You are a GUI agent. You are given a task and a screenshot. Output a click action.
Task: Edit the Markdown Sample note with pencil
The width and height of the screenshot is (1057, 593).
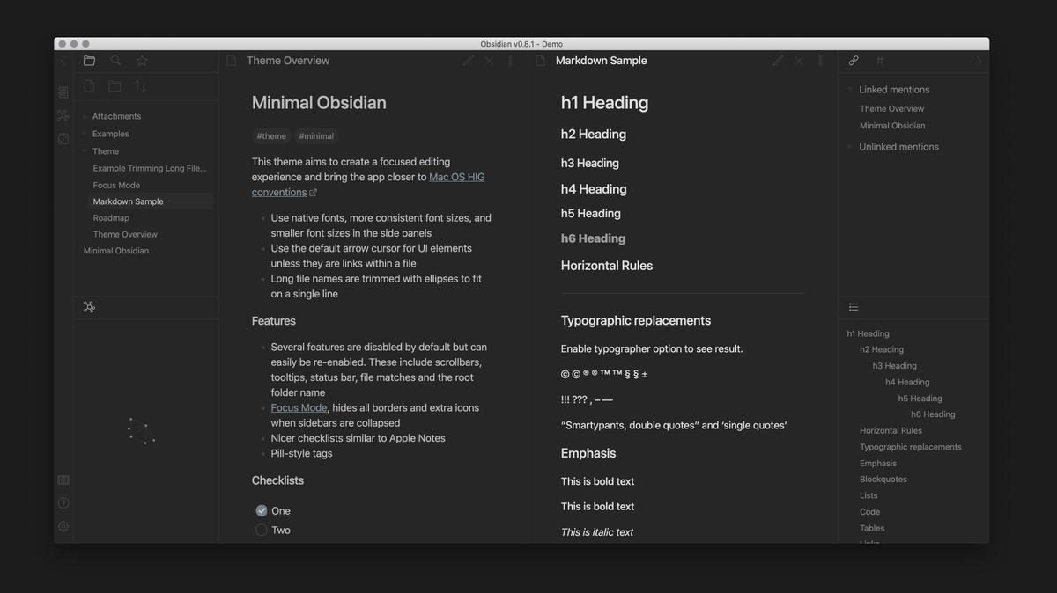779,61
